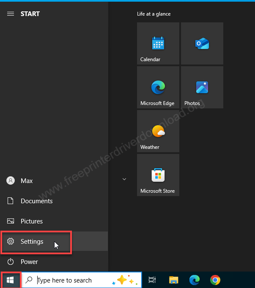This screenshot has height=288, width=255.
Task: Click the Power option
Action: tap(29, 262)
